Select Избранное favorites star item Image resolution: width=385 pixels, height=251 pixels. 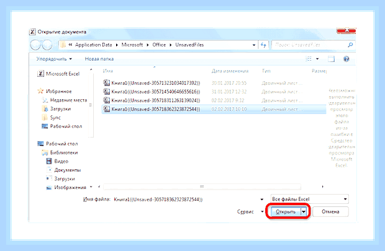click(55, 91)
